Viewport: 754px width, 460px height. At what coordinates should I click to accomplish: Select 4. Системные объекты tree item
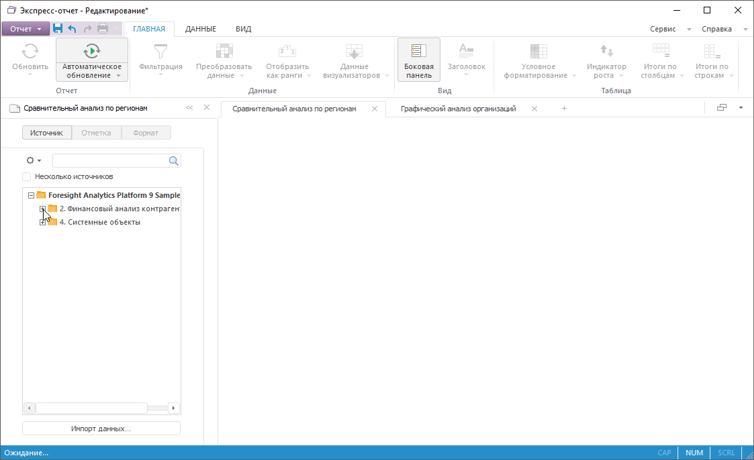click(x=99, y=222)
